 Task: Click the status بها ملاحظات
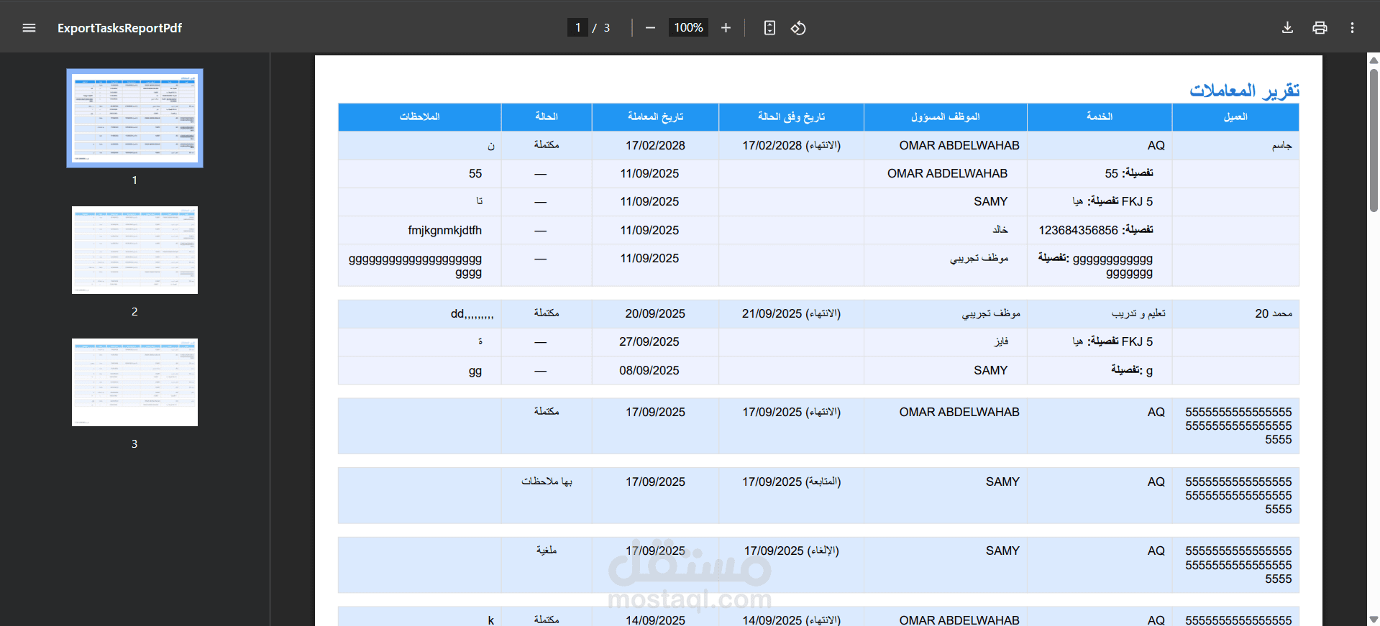click(547, 482)
